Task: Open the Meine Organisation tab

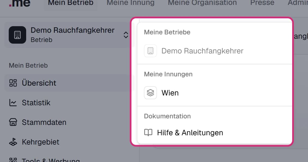Action: pos(202,3)
